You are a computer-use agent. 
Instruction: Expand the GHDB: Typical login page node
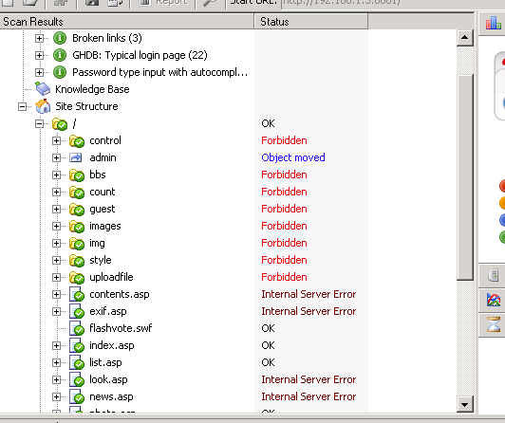coord(39,55)
